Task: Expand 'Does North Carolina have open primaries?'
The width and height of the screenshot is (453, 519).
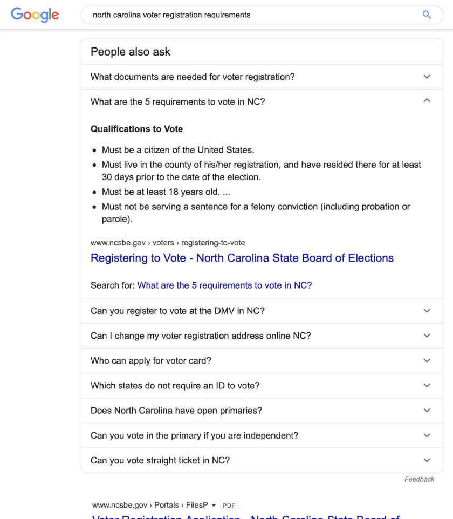Action: [176, 411]
